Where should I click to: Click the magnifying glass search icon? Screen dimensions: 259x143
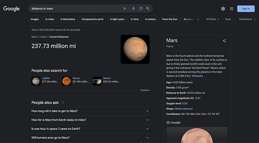point(148,9)
